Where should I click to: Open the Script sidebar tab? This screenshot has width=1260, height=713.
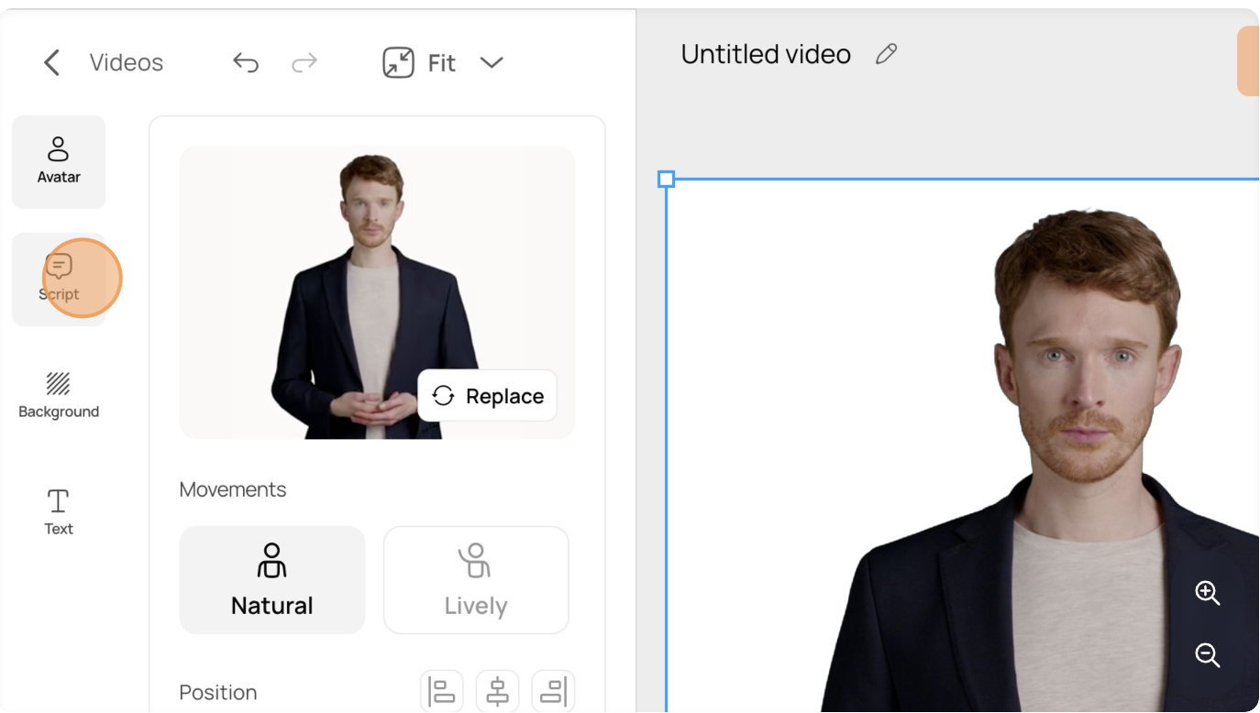(x=59, y=279)
